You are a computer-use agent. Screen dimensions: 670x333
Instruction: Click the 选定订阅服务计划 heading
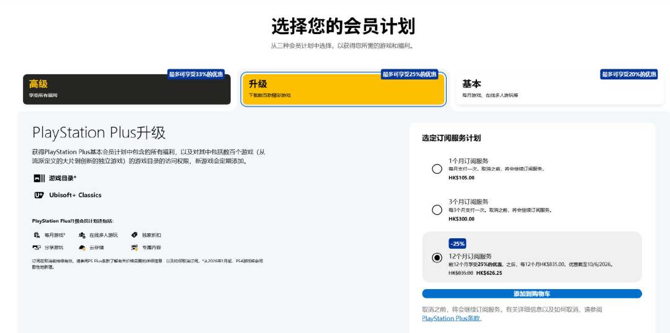coord(451,138)
